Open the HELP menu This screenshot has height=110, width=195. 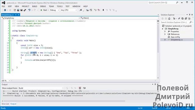tap(85, 6)
